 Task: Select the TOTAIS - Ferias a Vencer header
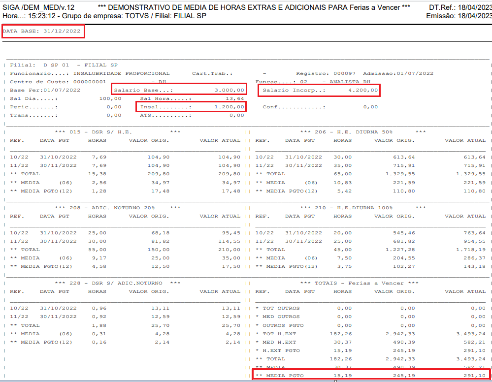click(360, 283)
